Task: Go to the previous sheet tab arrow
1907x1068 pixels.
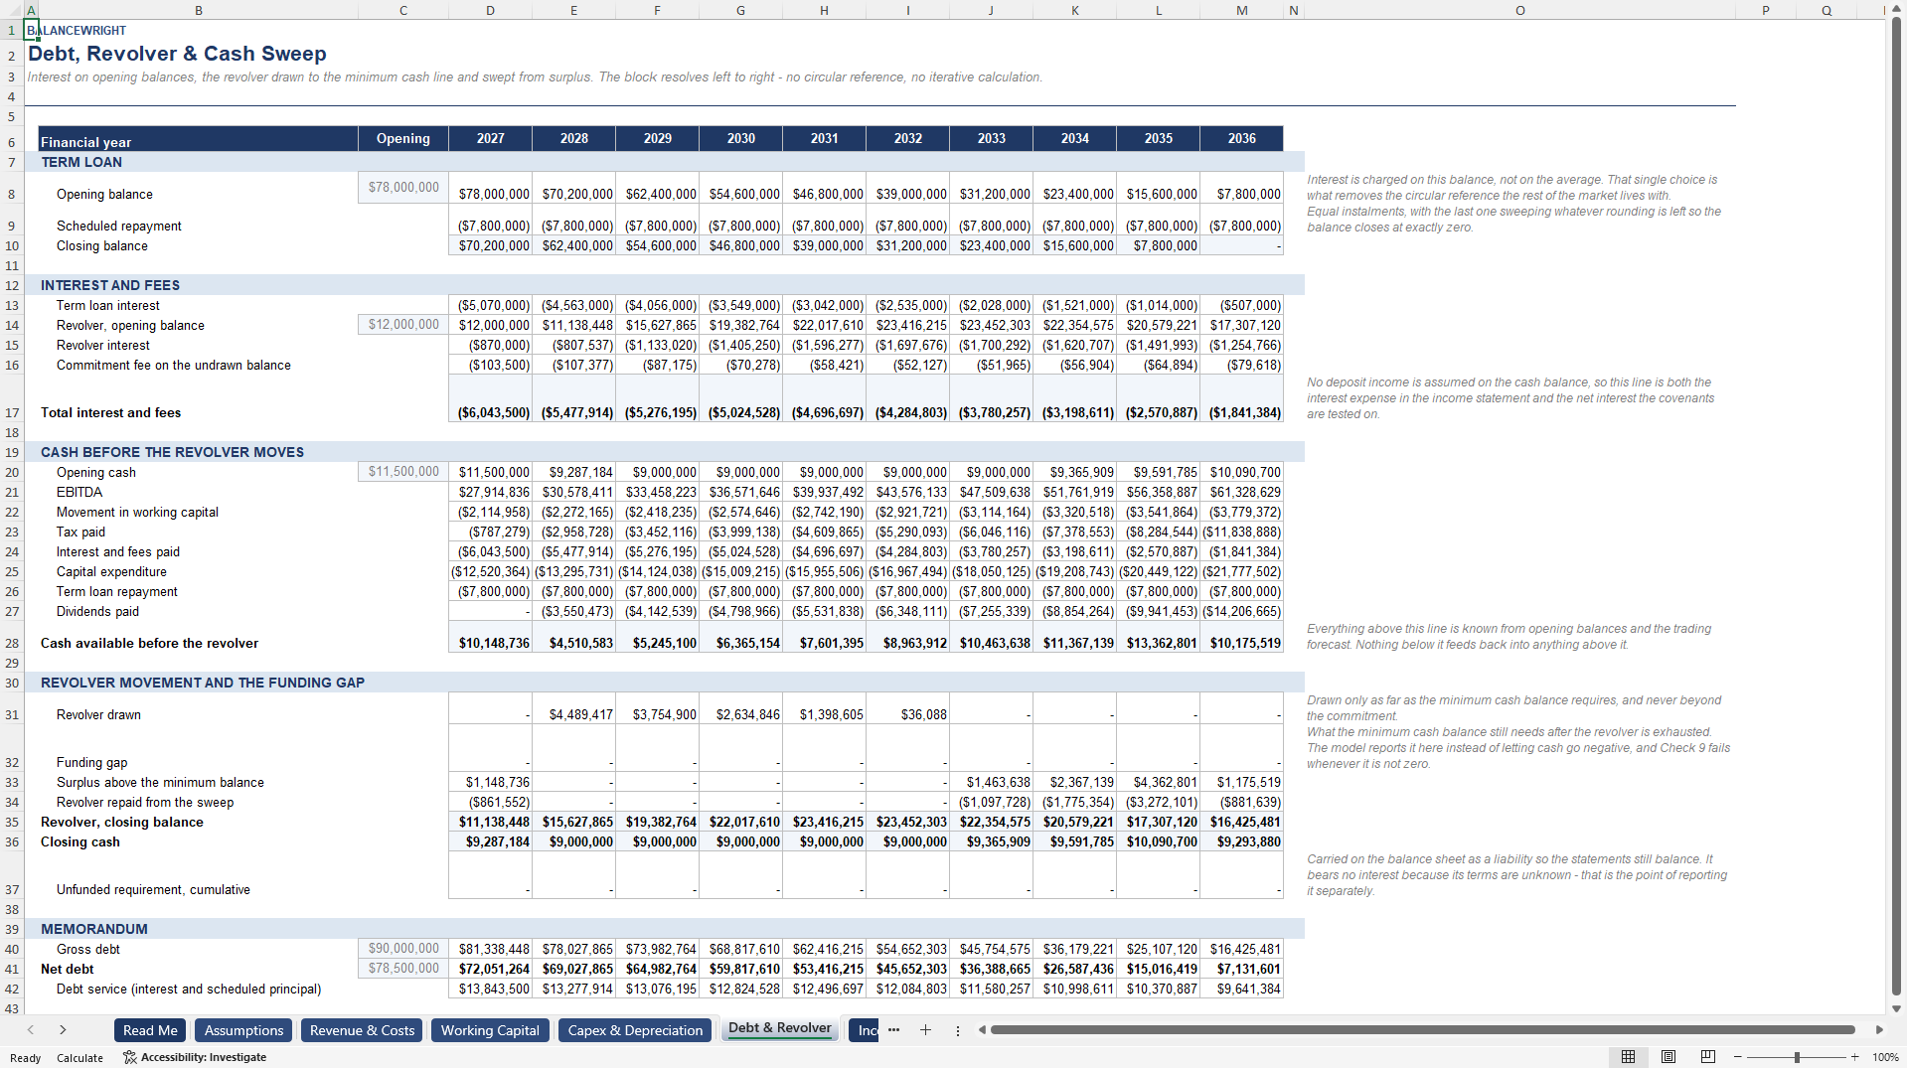Action: pyautogui.click(x=31, y=1030)
